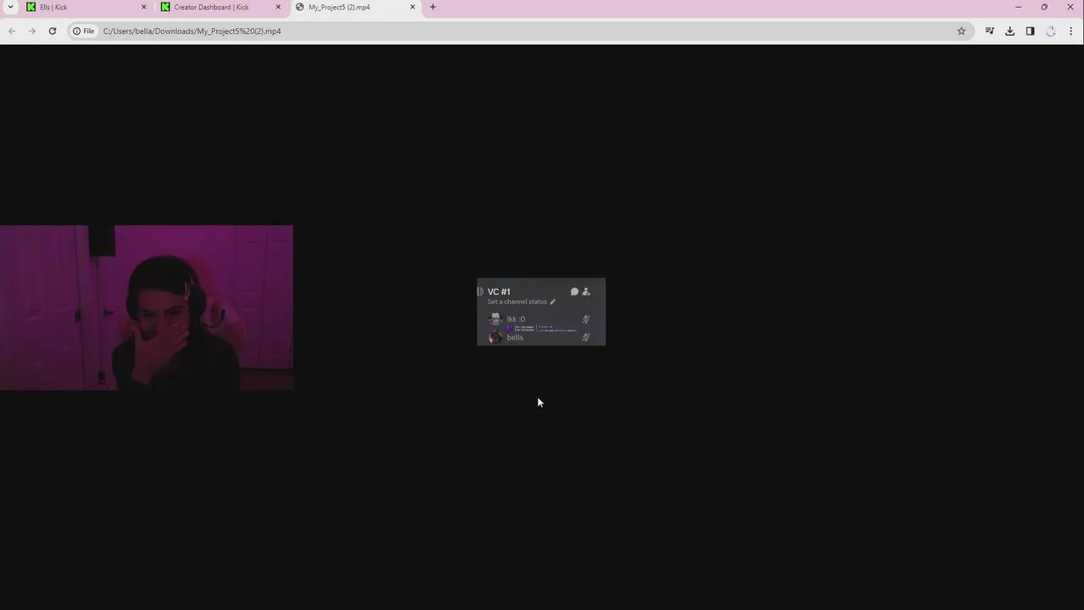The height and width of the screenshot is (610, 1084).
Task: Reload the page with the refresh icon
Action: point(53,31)
